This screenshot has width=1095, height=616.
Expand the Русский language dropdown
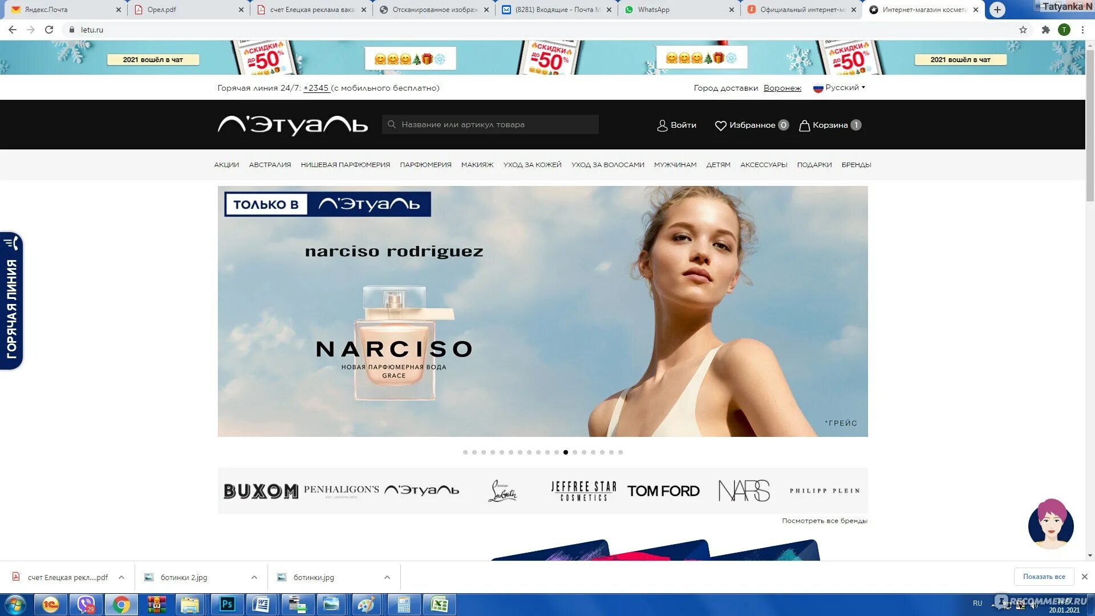click(839, 88)
